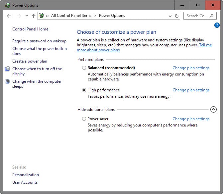Minimize the Power Options window
This screenshot has height=194, width=223.
tap(182, 5)
